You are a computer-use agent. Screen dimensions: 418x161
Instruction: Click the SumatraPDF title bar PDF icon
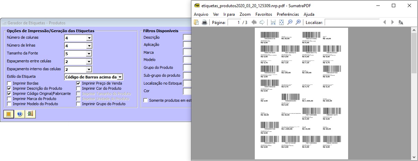197,6
